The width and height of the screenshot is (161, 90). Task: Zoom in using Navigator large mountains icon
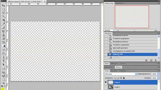point(156,30)
